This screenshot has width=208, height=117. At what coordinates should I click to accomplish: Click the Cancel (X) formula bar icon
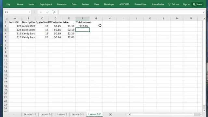tap(41, 12)
